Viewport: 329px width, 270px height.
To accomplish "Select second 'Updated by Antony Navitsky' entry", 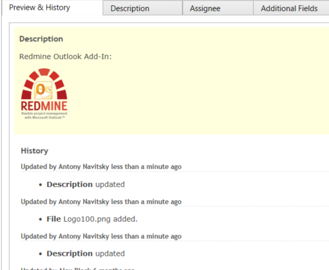I will 101,202.
